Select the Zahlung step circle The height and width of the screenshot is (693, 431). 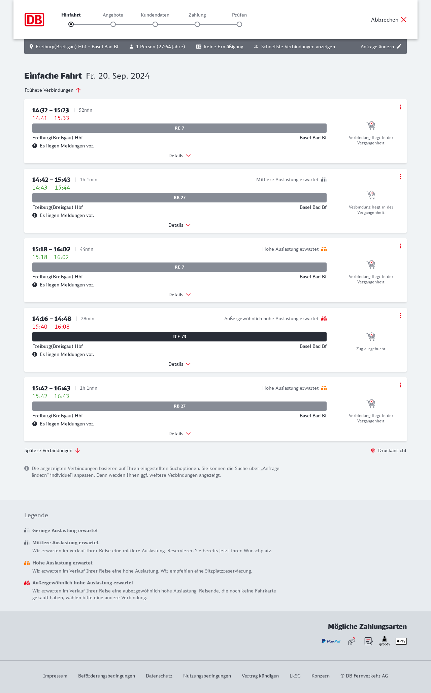pos(197,24)
